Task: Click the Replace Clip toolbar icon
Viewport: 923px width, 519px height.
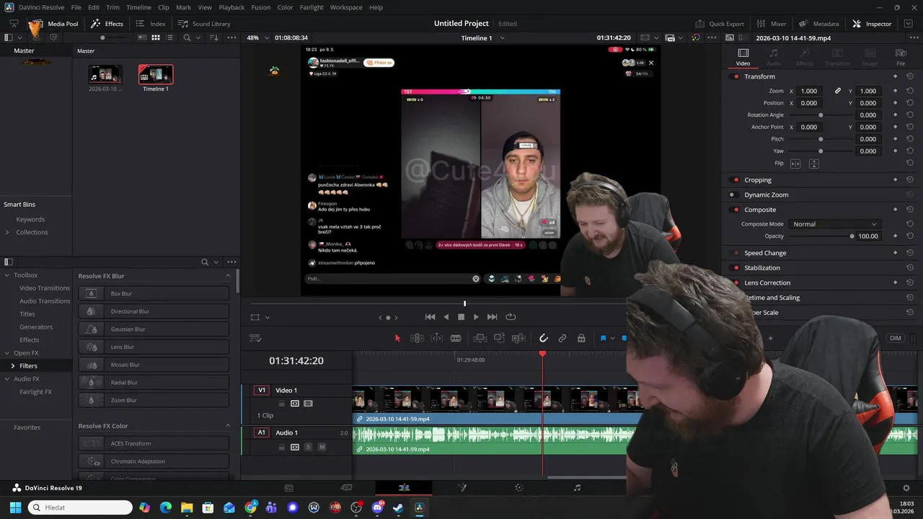Action: point(518,338)
